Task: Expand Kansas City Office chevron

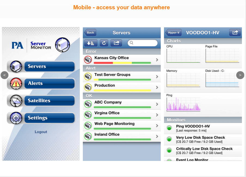Action: (x=157, y=60)
